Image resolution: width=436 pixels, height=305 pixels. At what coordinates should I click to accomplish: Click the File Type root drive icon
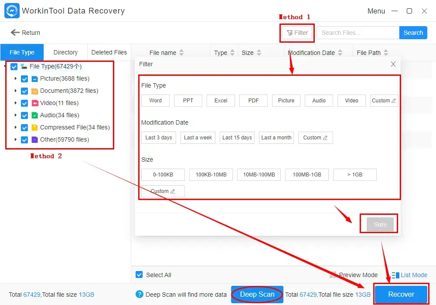[x=24, y=66]
